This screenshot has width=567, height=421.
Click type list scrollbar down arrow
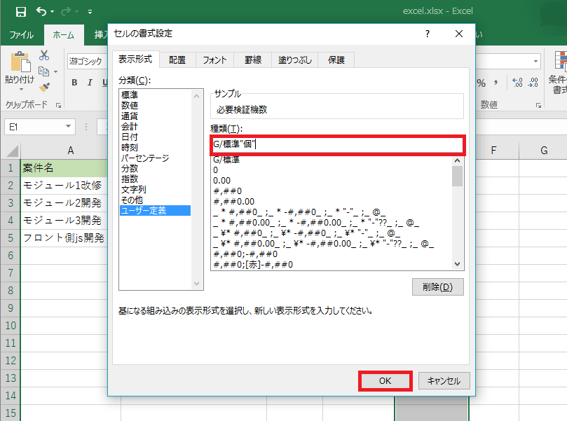458,264
